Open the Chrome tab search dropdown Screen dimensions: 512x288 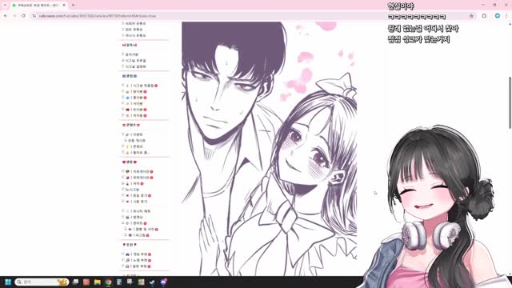tap(5, 6)
